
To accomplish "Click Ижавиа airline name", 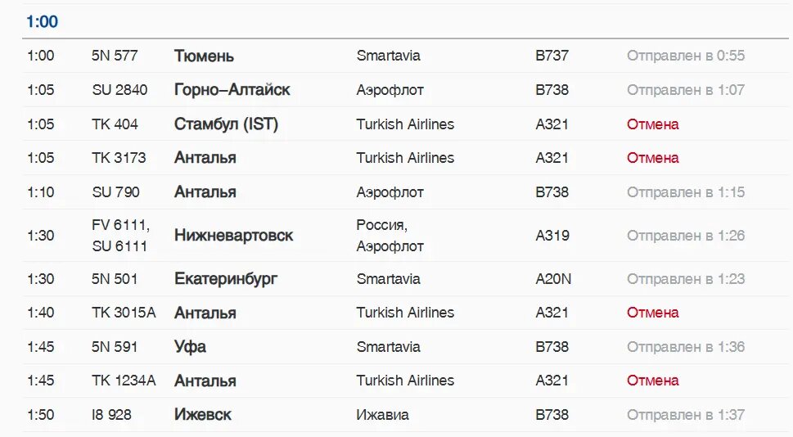I will point(382,415).
